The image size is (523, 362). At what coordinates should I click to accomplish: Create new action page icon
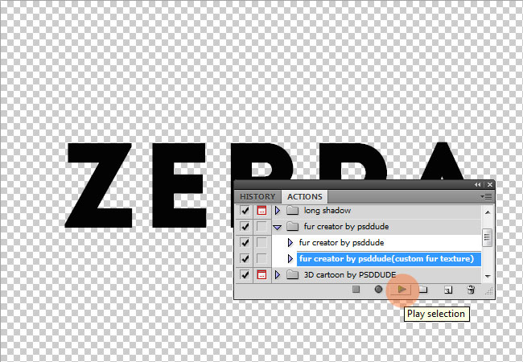pyautogui.click(x=448, y=290)
